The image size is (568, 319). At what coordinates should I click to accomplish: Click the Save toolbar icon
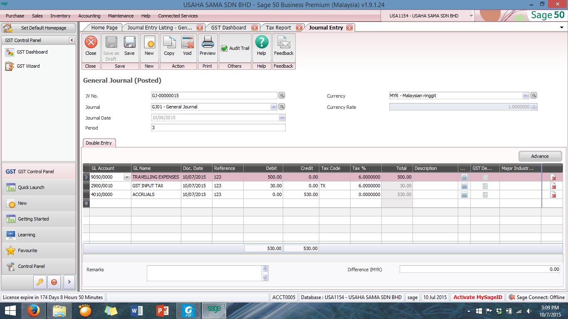pyautogui.click(x=129, y=46)
